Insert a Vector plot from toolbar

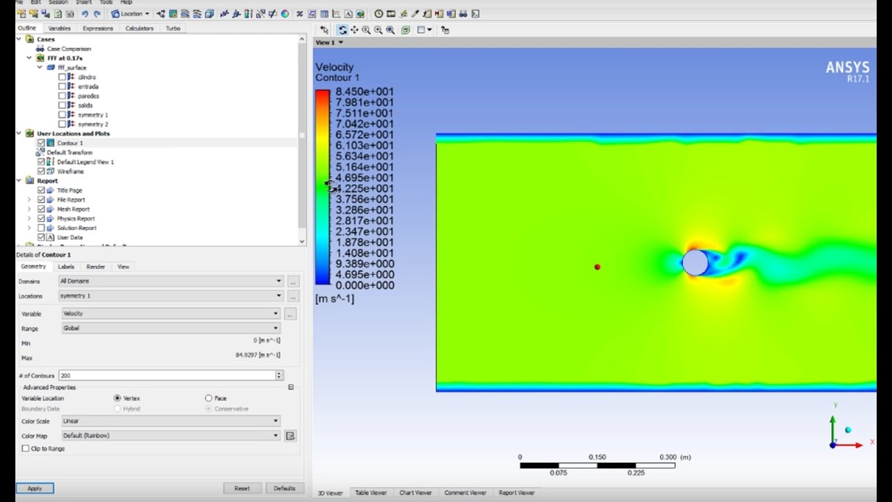coord(160,13)
